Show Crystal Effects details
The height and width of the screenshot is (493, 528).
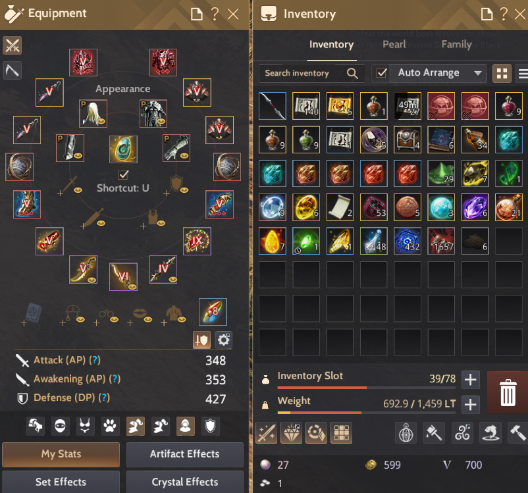click(x=185, y=482)
